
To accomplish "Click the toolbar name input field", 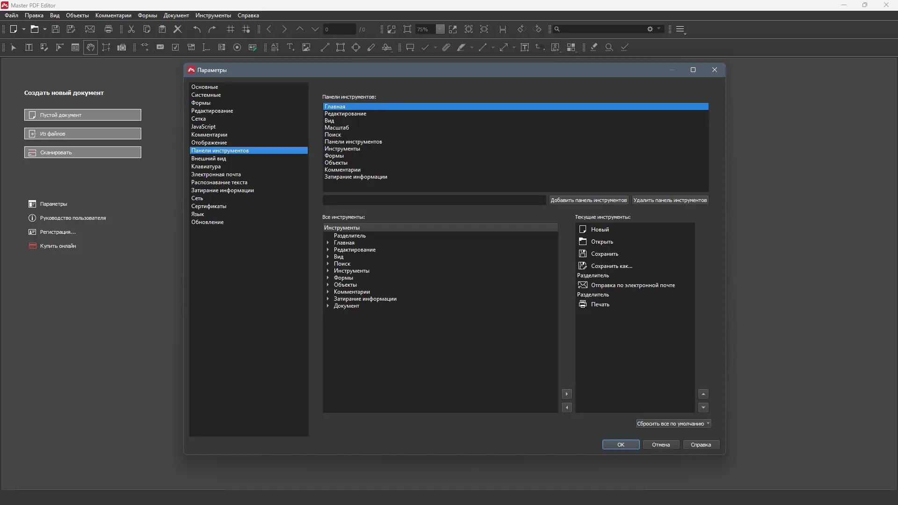I will click(x=434, y=200).
